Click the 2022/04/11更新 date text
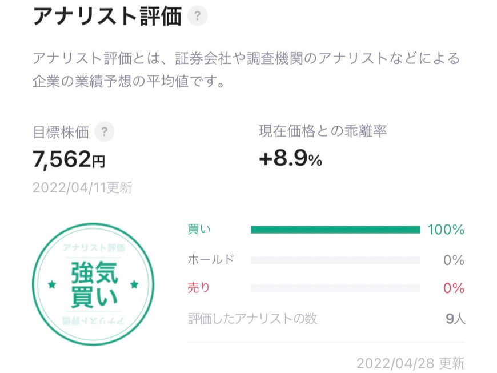 pyautogui.click(x=82, y=187)
